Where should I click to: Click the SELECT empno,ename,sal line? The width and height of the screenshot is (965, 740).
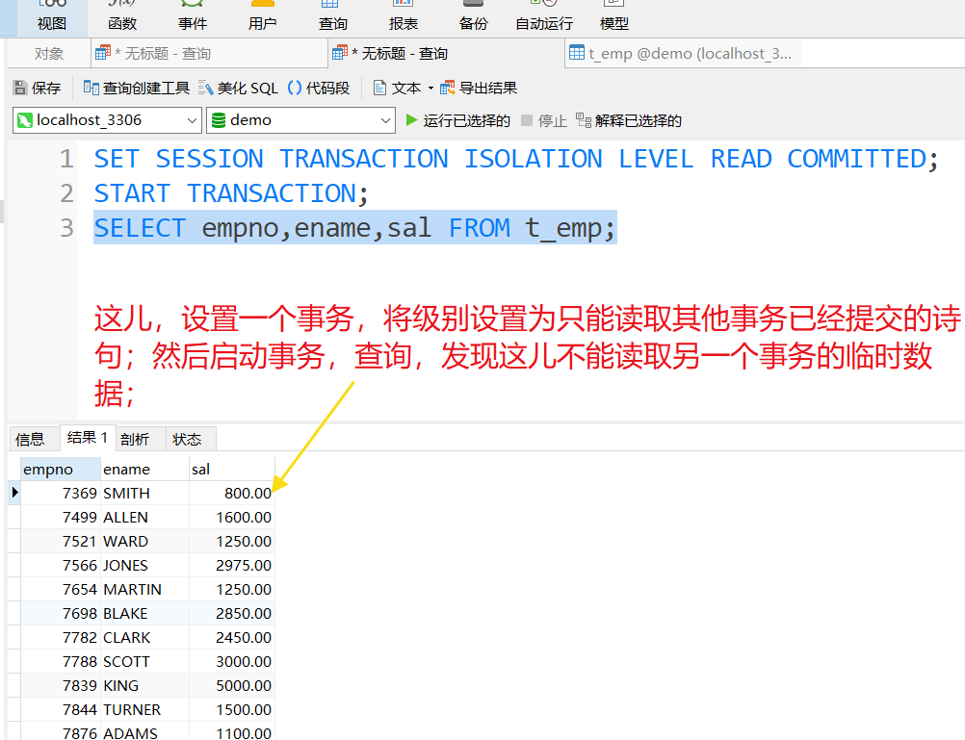click(355, 228)
